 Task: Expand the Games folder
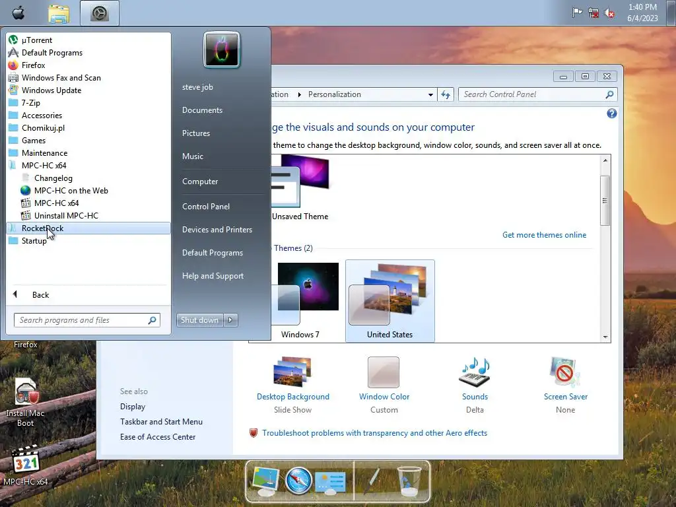point(88,140)
